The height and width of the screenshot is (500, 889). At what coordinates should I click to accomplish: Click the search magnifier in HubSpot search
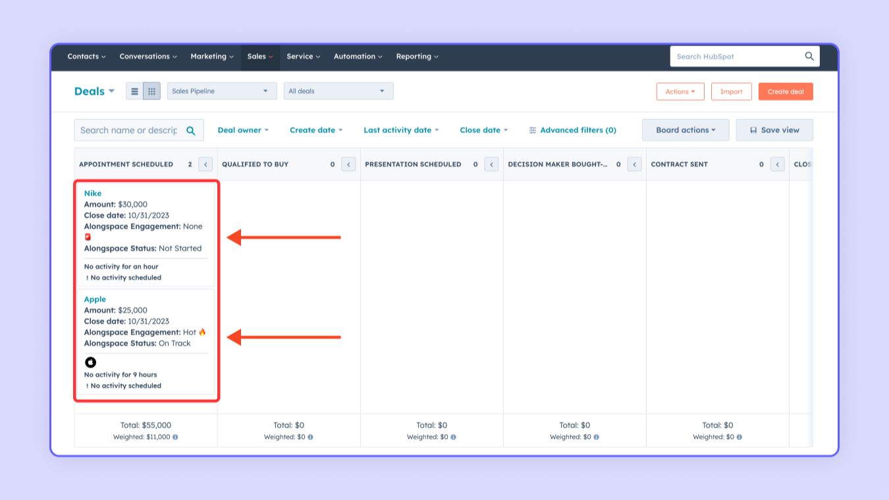tap(809, 57)
